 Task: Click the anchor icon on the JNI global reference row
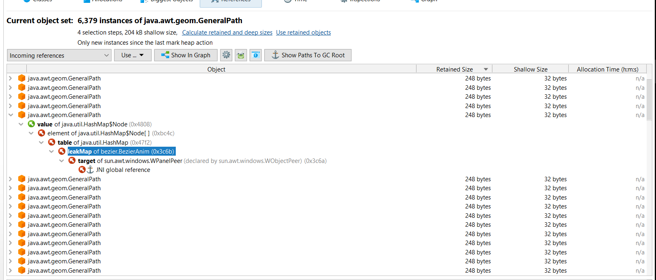tap(90, 169)
